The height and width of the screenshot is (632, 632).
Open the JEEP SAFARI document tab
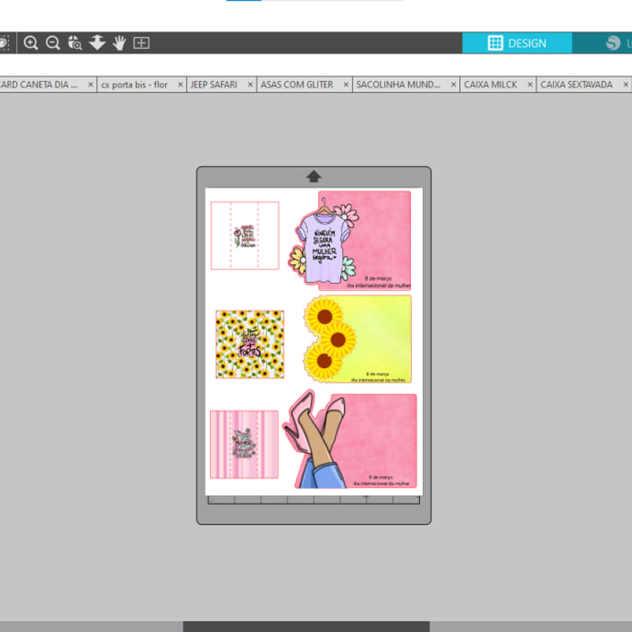click(x=214, y=85)
